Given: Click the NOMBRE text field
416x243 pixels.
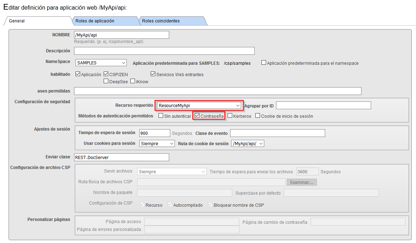Looking at the screenshot, I should click(x=121, y=35).
